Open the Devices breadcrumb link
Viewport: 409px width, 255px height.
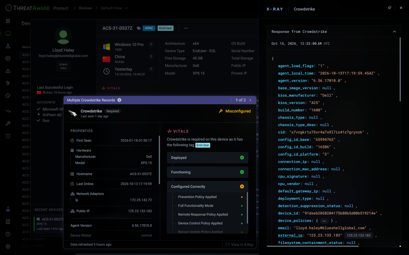click(x=85, y=8)
